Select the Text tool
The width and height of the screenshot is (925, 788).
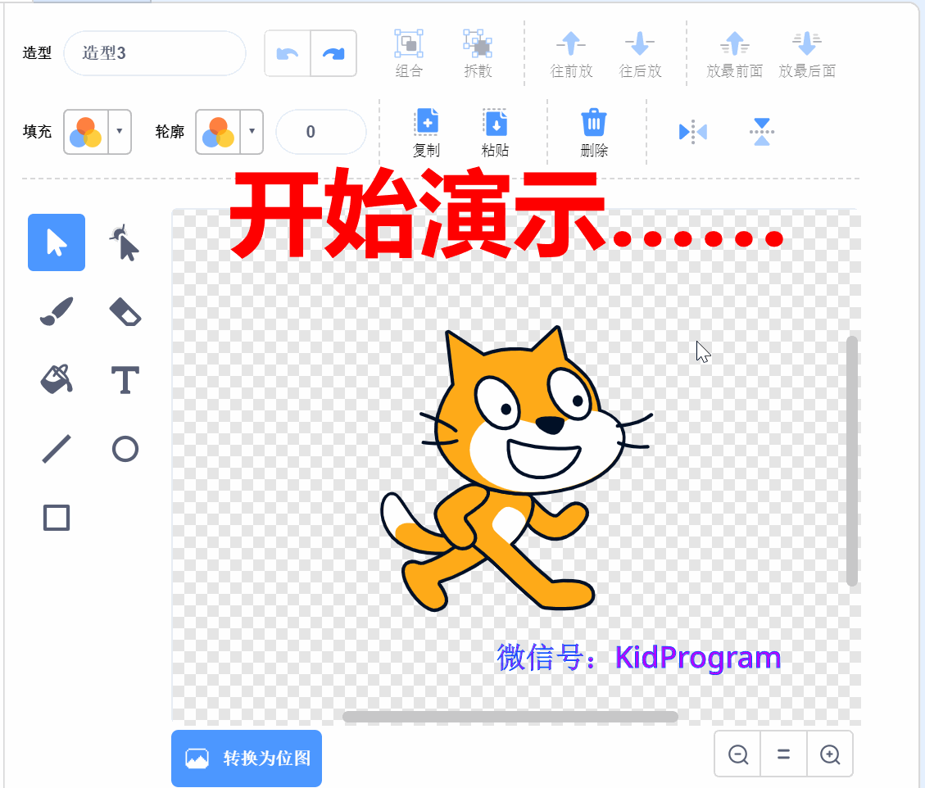tap(125, 380)
